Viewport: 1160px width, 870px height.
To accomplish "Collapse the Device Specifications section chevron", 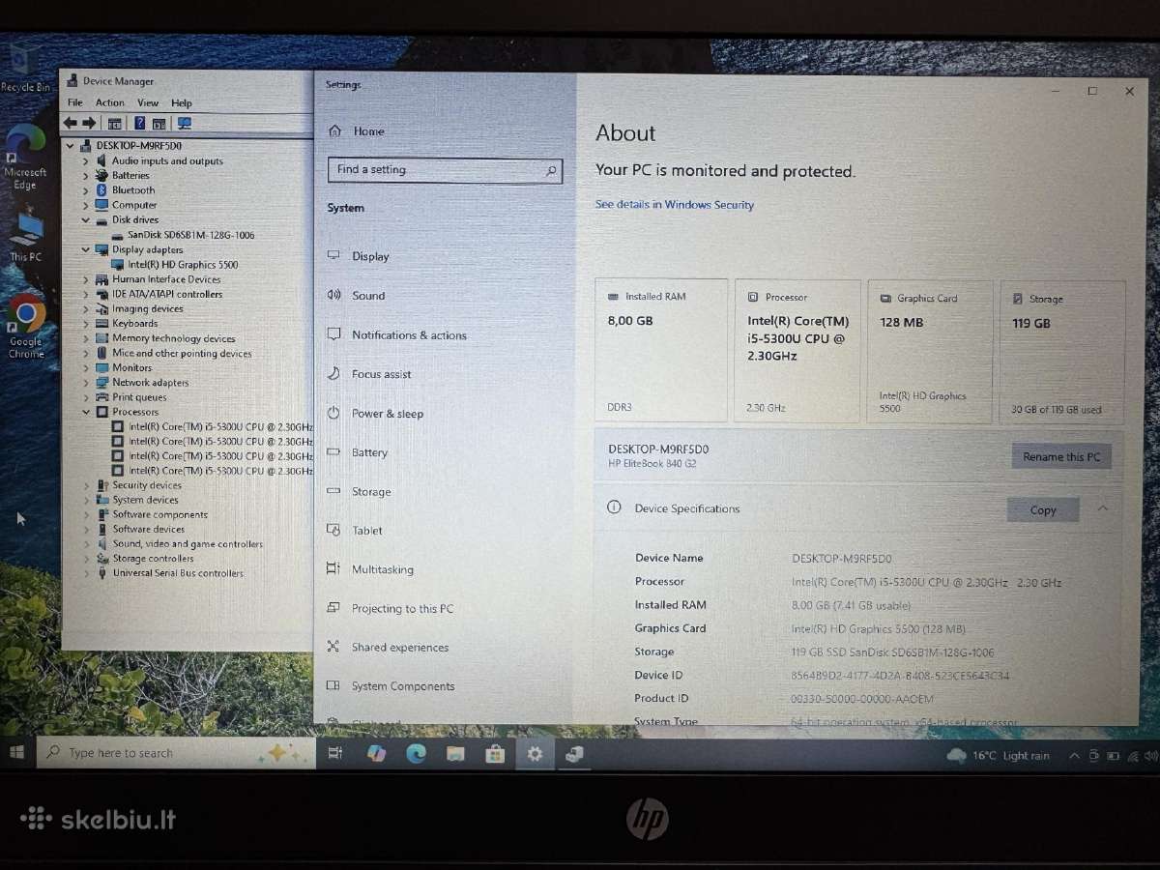I will pyautogui.click(x=1103, y=508).
